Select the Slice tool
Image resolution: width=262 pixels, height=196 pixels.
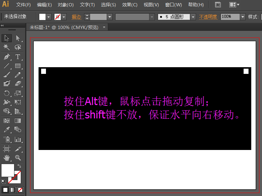[18, 149]
